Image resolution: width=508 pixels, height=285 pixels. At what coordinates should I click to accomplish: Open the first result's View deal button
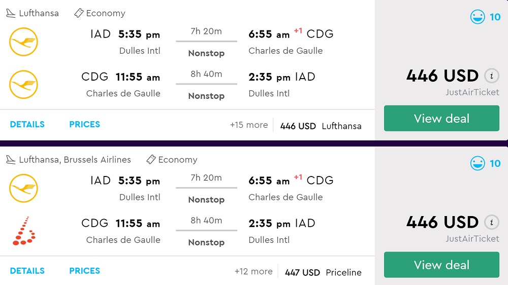(441, 119)
